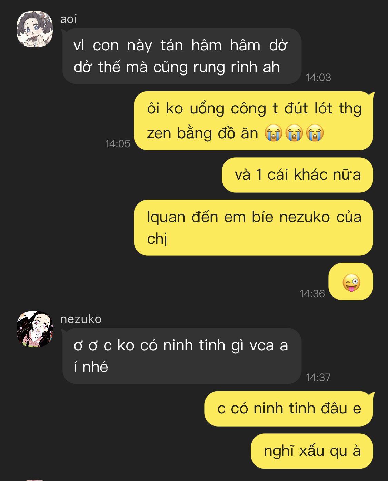
Task: Tap the first crying face emoji
Action: coord(273,133)
